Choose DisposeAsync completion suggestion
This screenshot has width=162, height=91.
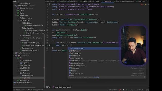[x=77, y=58]
